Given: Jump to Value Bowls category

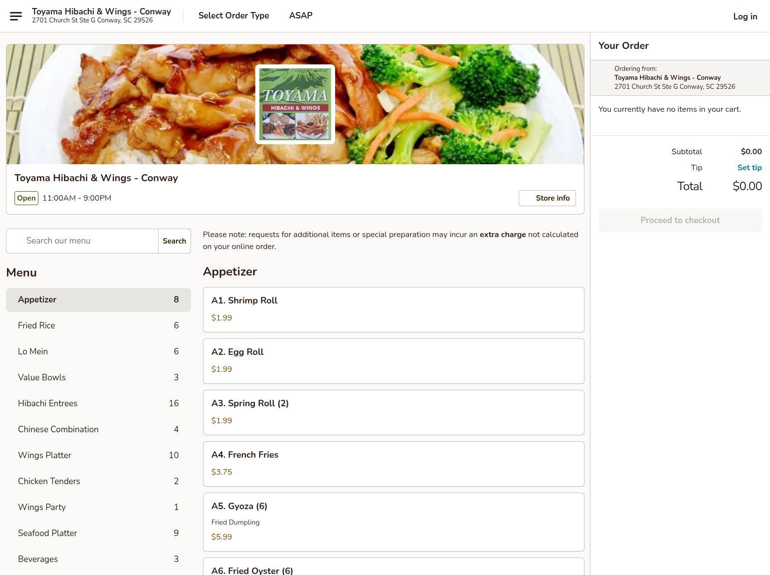Looking at the screenshot, I should pyautogui.click(x=98, y=378).
